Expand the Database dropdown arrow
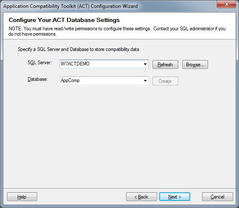This screenshot has width=239, height=208. 145,81
